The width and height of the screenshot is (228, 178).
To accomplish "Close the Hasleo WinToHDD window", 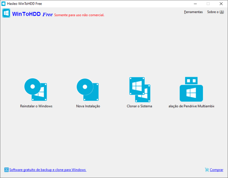I will (x=221, y=4).
